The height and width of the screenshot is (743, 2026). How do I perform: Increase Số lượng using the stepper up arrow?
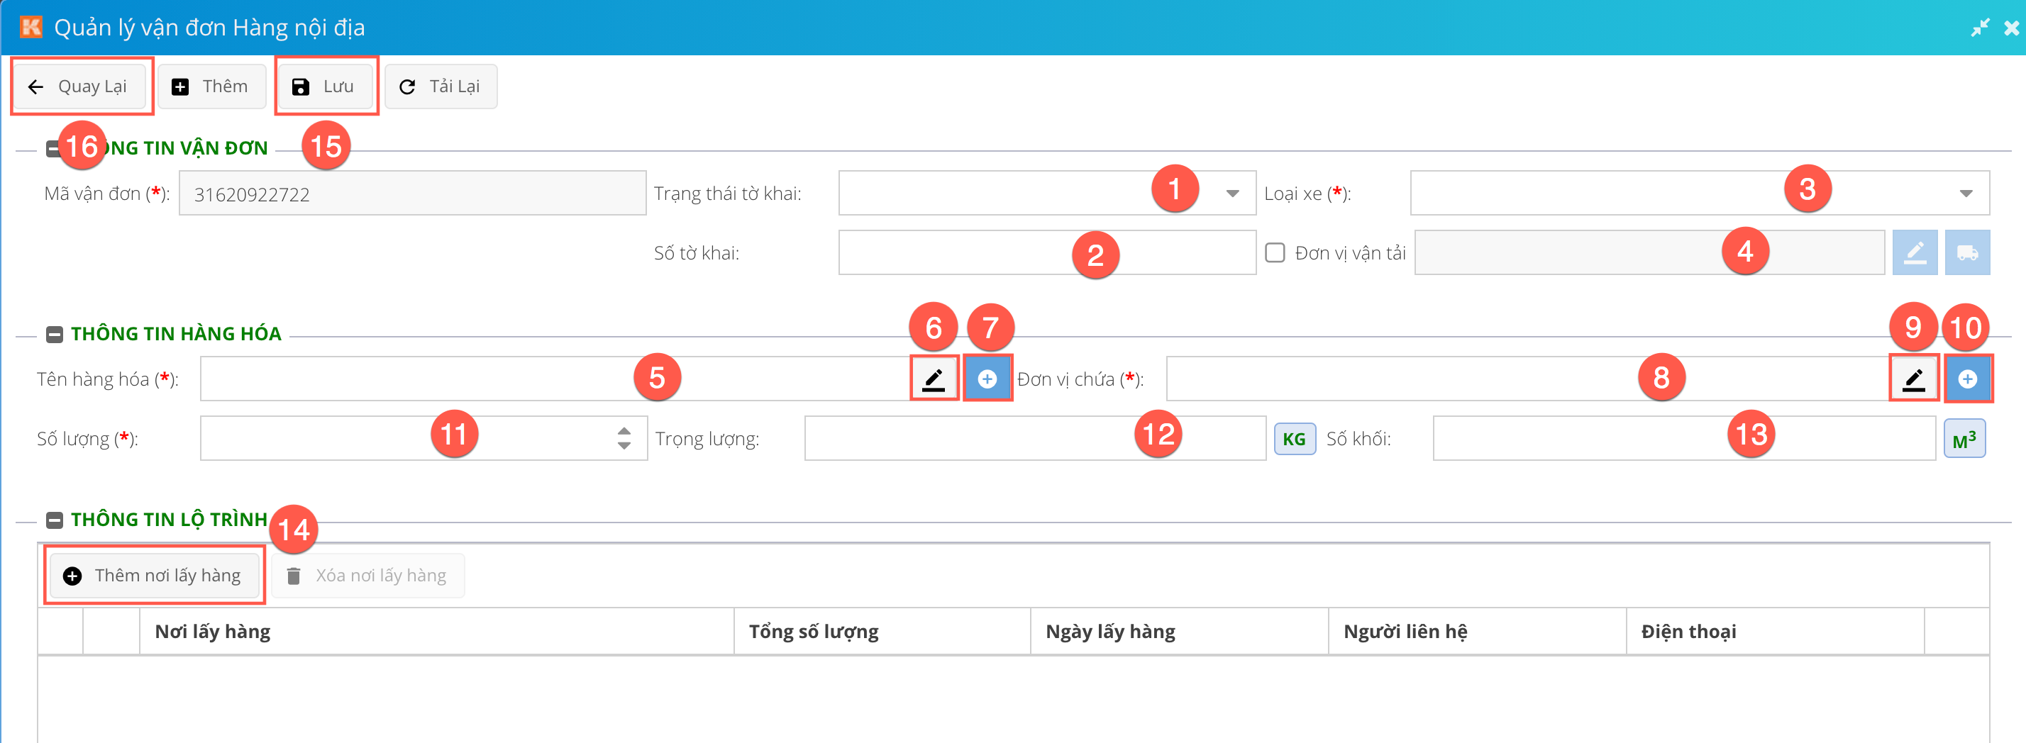(624, 431)
